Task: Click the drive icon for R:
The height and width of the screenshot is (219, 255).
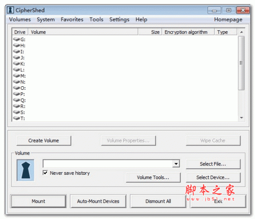Action: click(16, 106)
